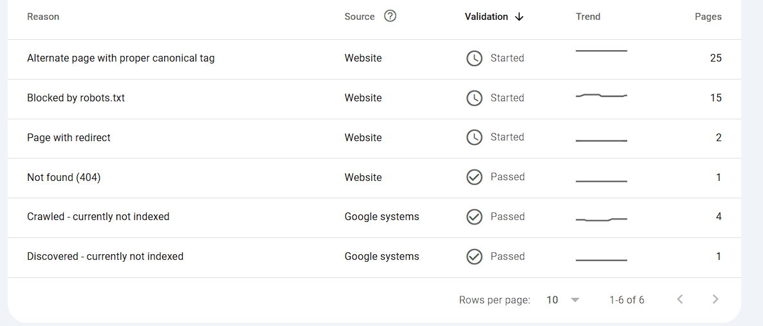The width and height of the screenshot is (763, 326).
Task: Click the Source help question-mark icon
Action: click(390, 16)
